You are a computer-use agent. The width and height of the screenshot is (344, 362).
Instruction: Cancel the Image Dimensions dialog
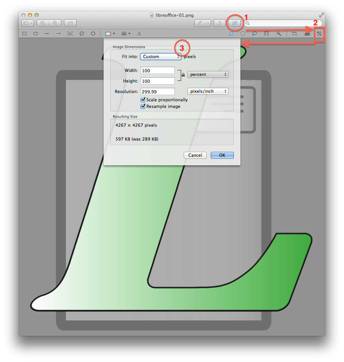tap(195, 155)
